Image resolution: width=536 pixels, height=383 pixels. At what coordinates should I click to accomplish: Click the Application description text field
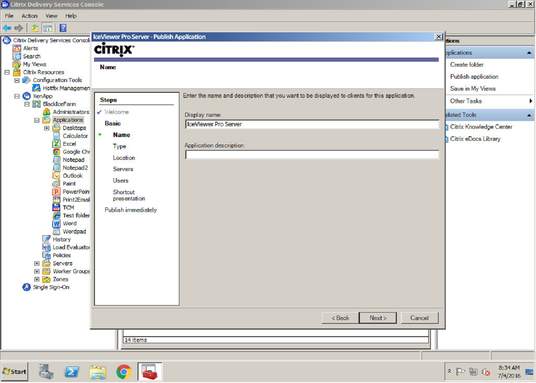pyautogui.click(x=312, y=155)
